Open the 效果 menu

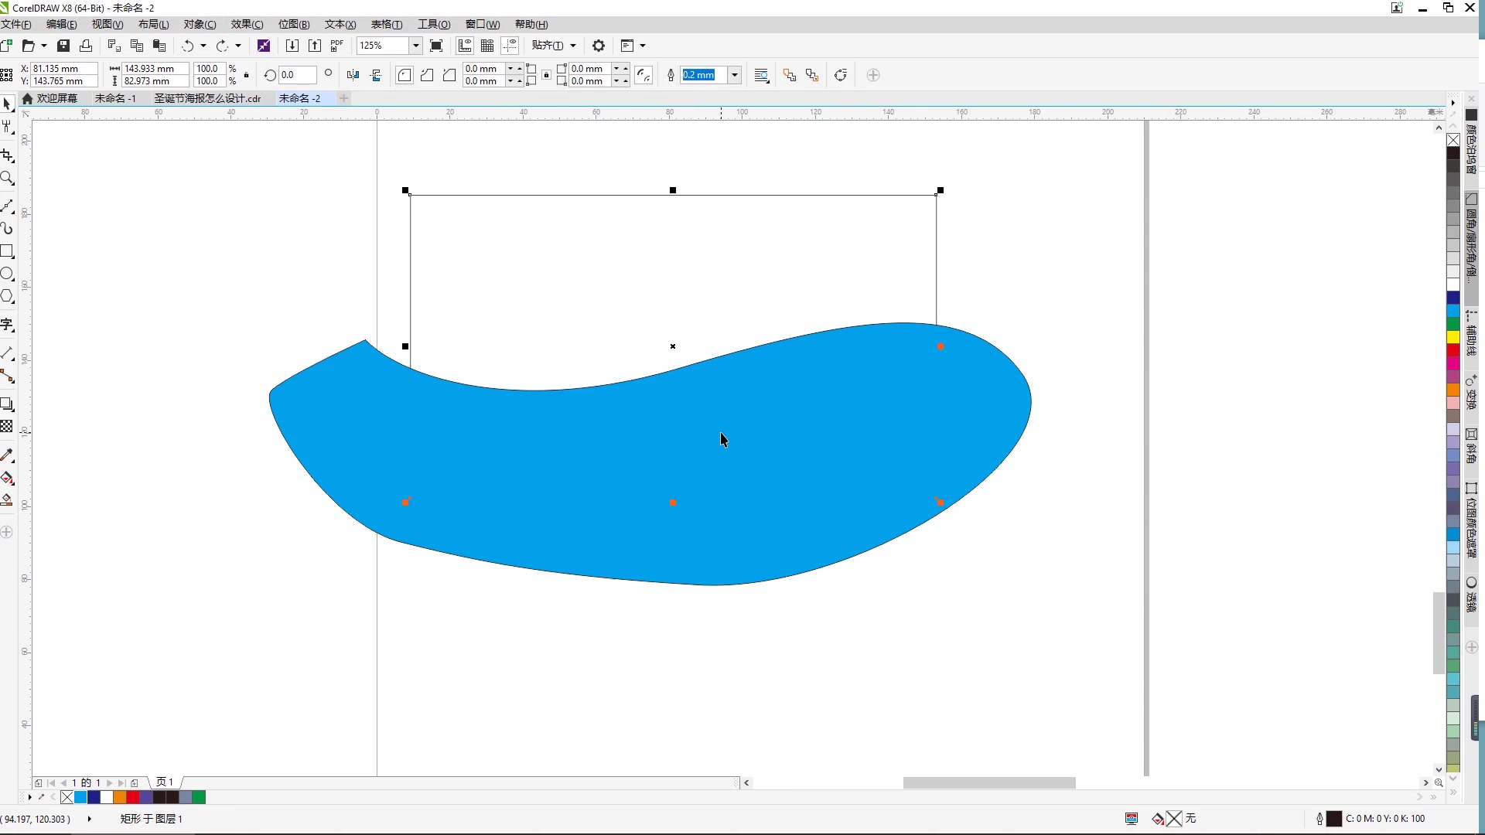[x=247, y=25]
